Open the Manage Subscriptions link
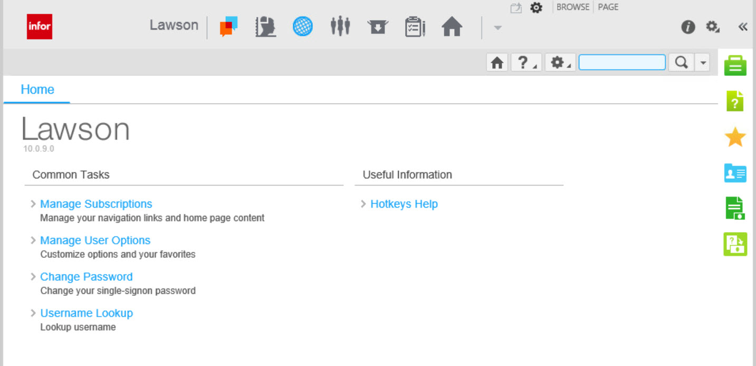 coord(96,204)
